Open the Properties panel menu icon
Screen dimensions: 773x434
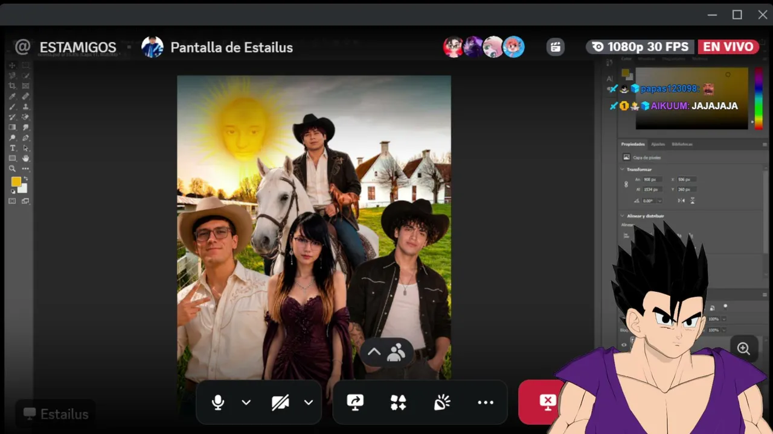click(x=765, y=145)
